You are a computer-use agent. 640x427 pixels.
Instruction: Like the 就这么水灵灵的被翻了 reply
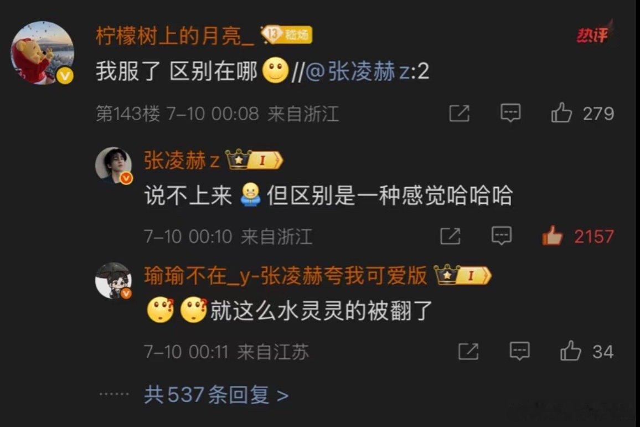(x=570, y=351)
